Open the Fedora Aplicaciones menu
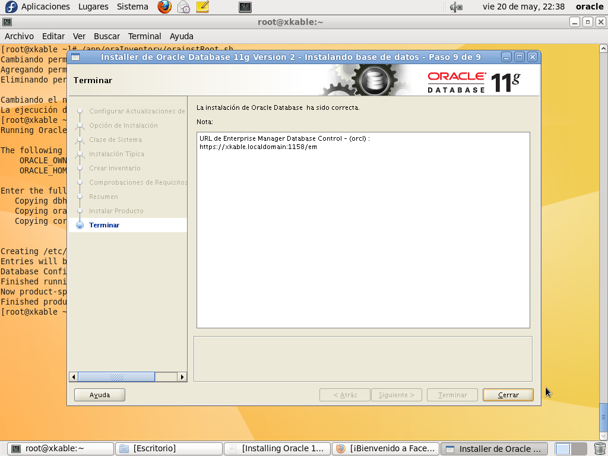 [x=38, y=7]
